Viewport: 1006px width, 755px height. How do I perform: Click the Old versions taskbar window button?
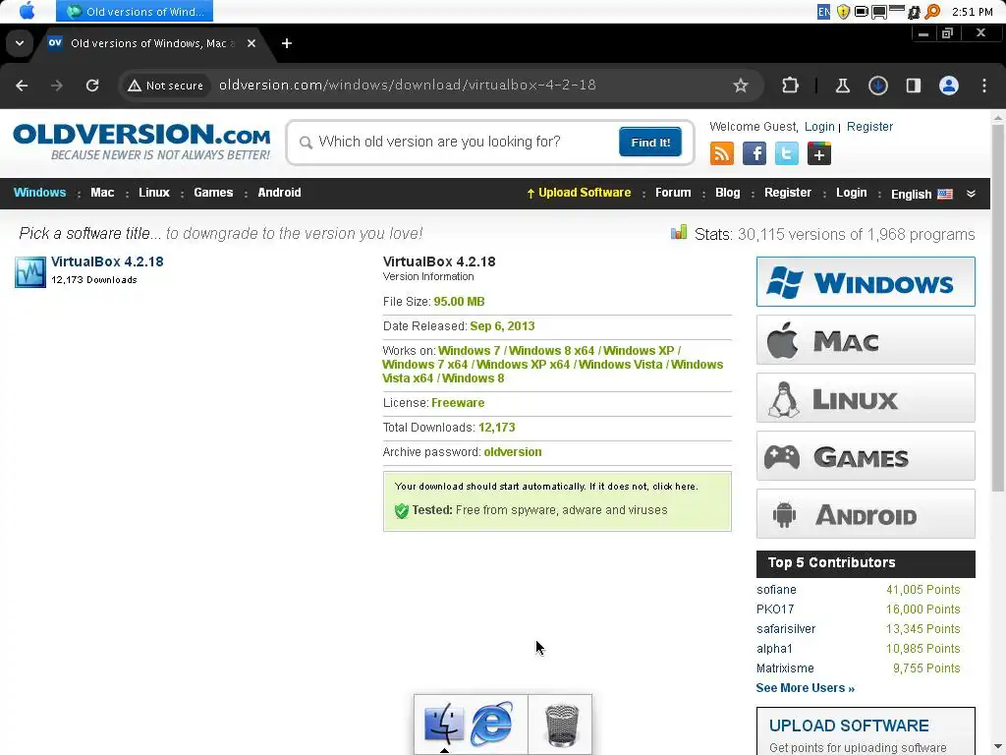tap(135, 11)
